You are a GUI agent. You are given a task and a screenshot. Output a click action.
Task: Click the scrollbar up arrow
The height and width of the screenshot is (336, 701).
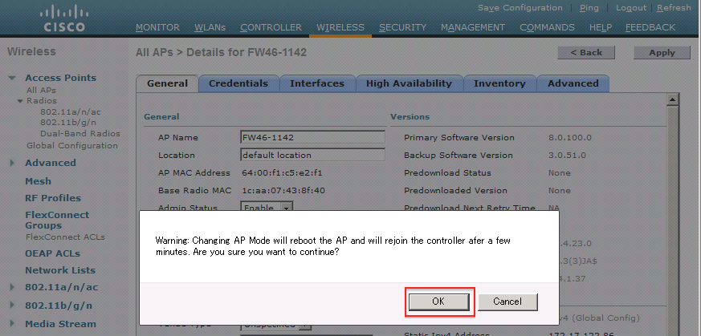pos(672,99)
